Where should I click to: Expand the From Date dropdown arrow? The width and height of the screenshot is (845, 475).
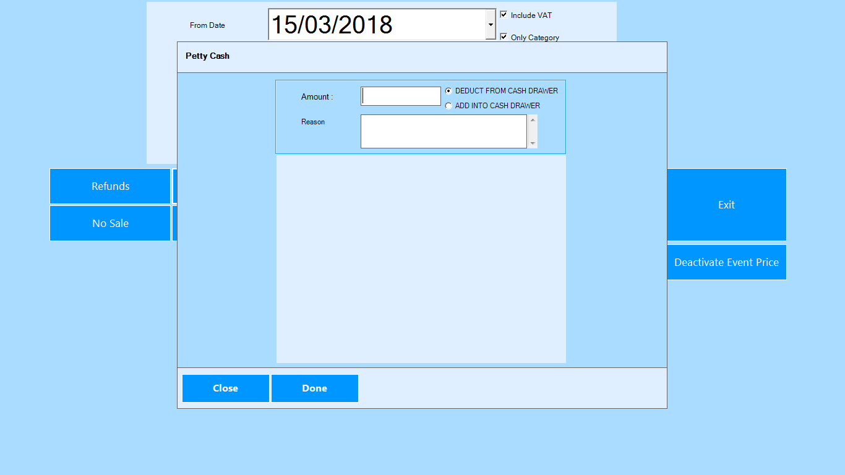pyautogui.click(x=491, y=25)
